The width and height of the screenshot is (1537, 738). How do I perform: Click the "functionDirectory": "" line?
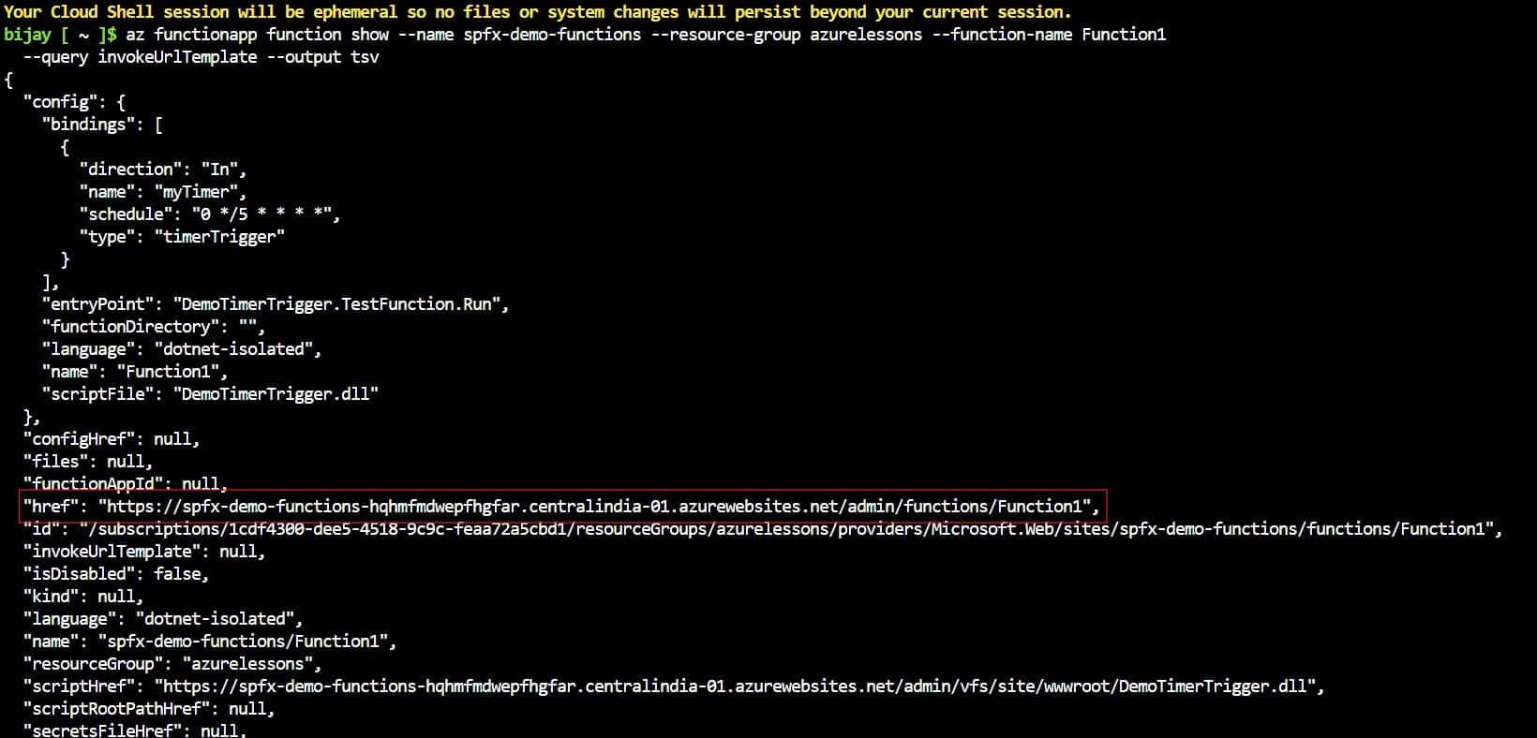point(154,327)
